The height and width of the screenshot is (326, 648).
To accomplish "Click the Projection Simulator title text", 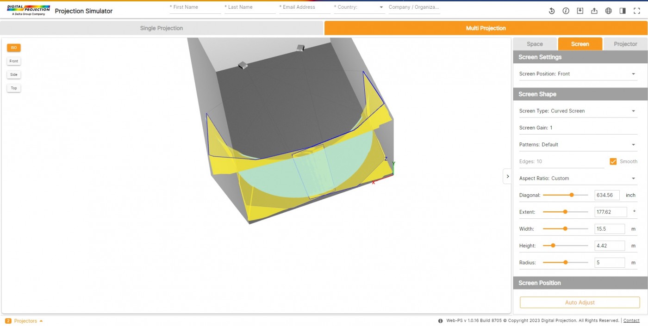I will [x=84, y=11].
